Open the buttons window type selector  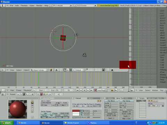3,94
